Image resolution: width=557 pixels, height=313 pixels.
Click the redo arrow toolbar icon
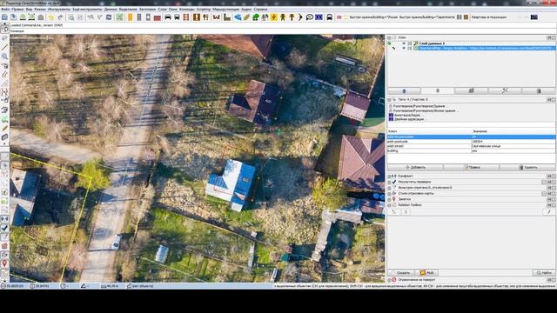click(60, 17)
